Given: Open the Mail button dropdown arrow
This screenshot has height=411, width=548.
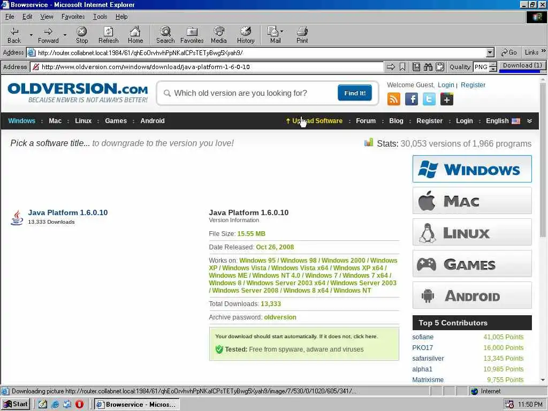Looking at the screenshot, I should [281, 32].
